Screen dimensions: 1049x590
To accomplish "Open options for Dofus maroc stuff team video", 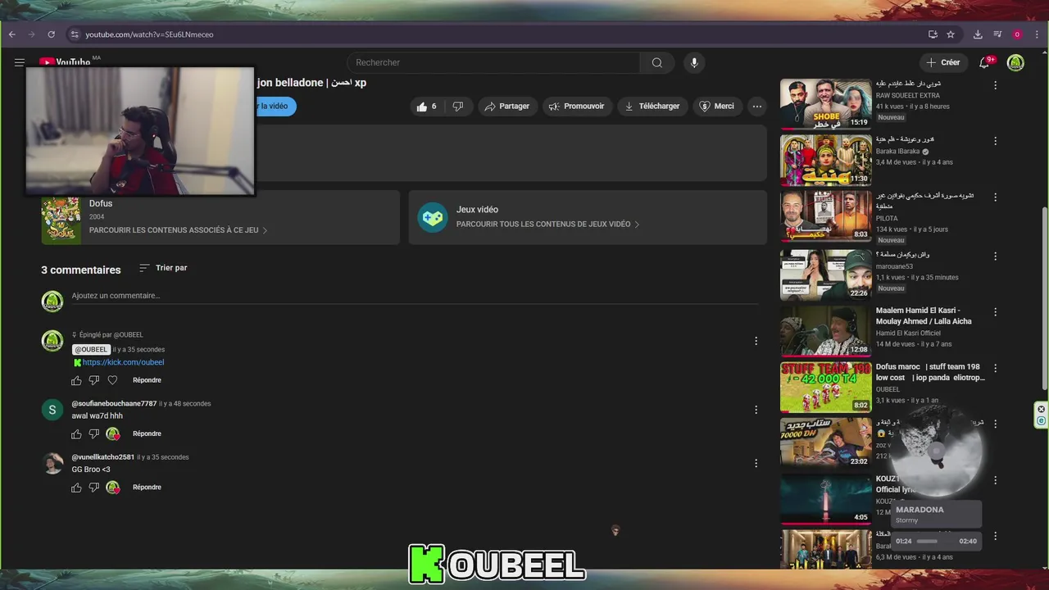I will click(996, 368).
